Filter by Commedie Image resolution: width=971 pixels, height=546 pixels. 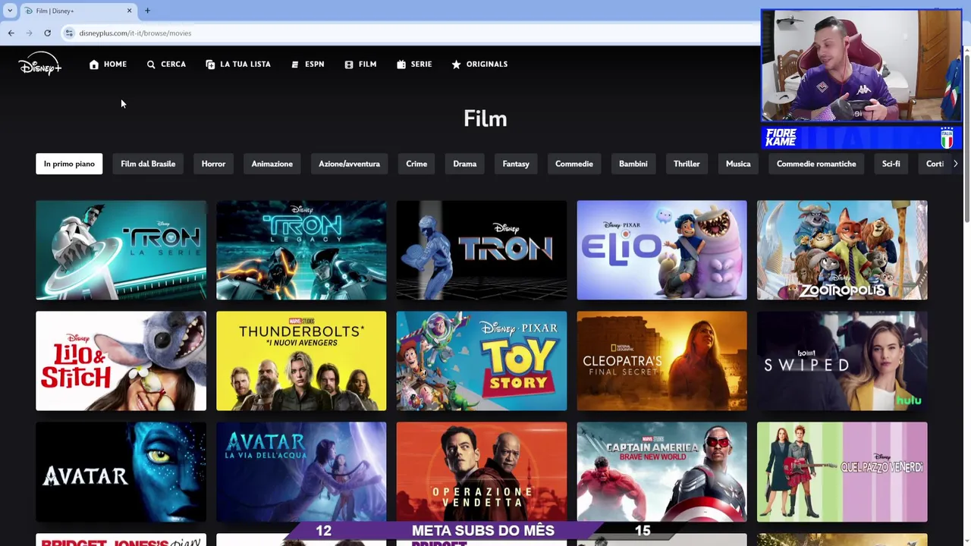(x=574, y=164)
